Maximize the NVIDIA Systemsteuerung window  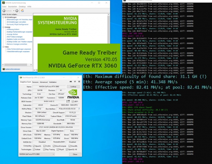[x=99, y=3]
